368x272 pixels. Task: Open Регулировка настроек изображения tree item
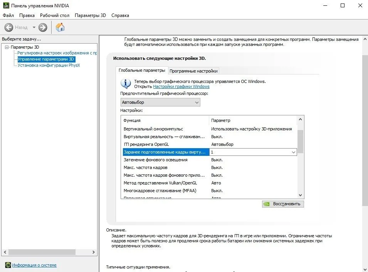pyautogui.click(x=57, y=53)
